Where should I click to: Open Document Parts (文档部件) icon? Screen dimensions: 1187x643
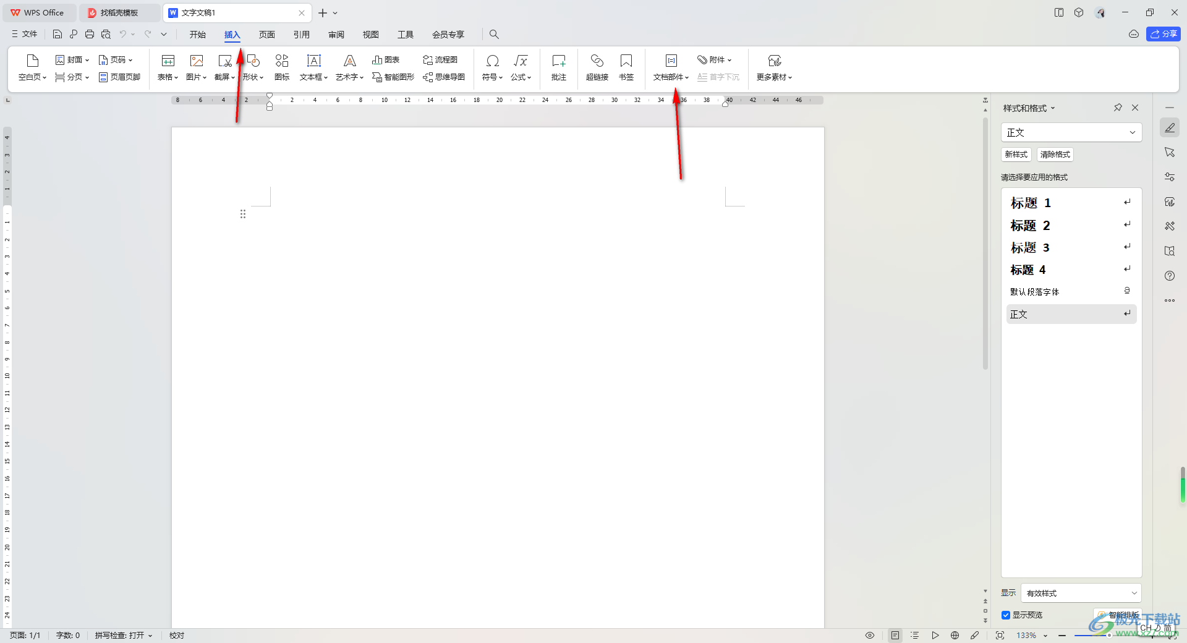tap(671, 61)
